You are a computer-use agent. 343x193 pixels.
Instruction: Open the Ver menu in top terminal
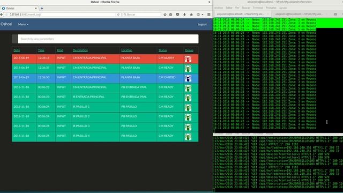(237, 8)
